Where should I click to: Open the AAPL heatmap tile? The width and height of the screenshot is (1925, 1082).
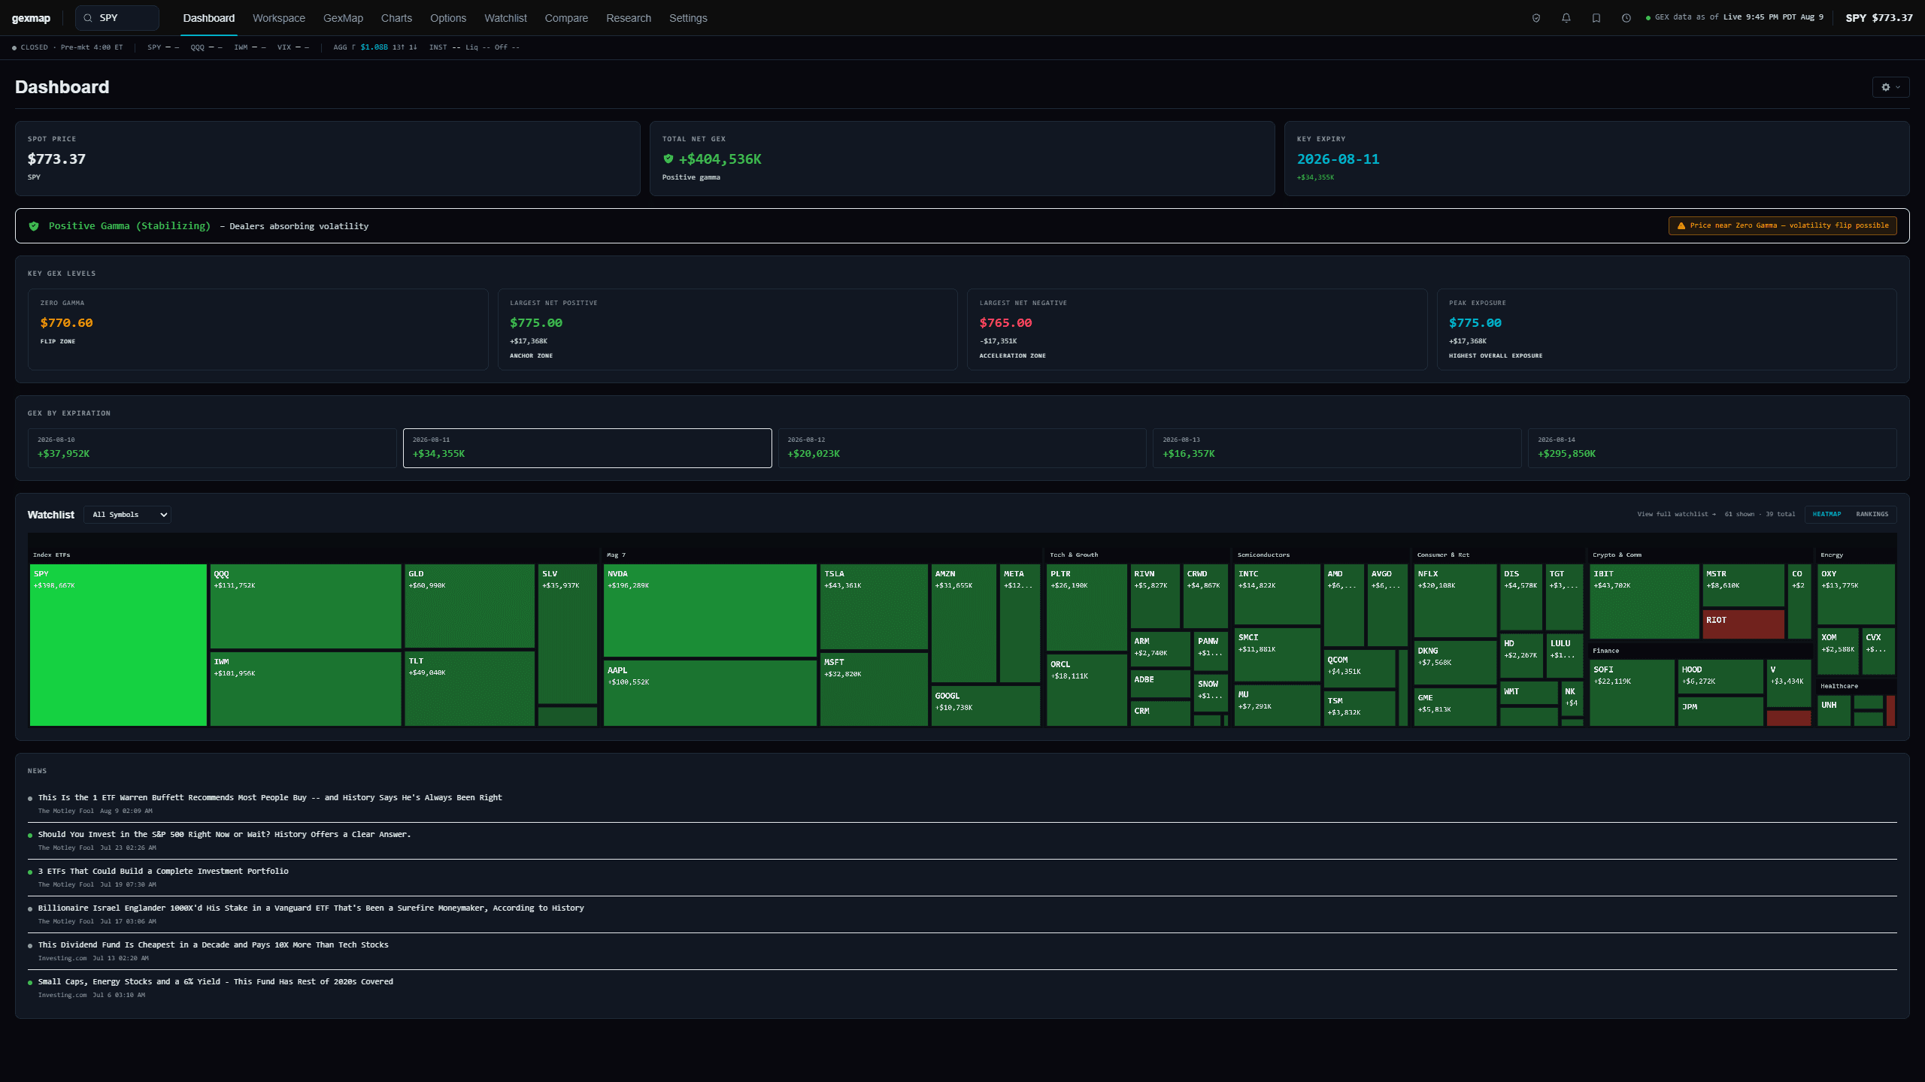point(710,693)
